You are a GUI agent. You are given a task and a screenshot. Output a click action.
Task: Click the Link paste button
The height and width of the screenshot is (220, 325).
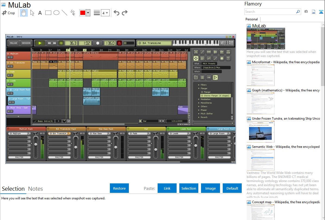tap(167, 188)
